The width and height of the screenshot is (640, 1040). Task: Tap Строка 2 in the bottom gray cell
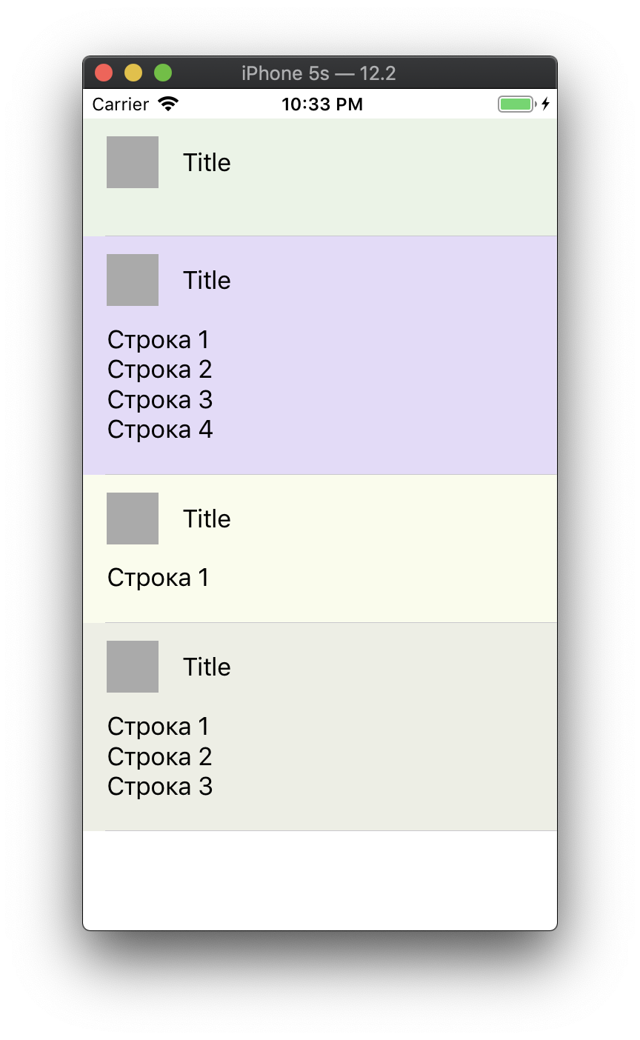pos(160,756)
